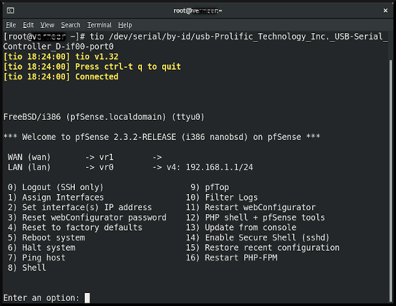This screenshot has height=306, width=396.
Task: Click the window title bar text
Action: click(197, 10)
